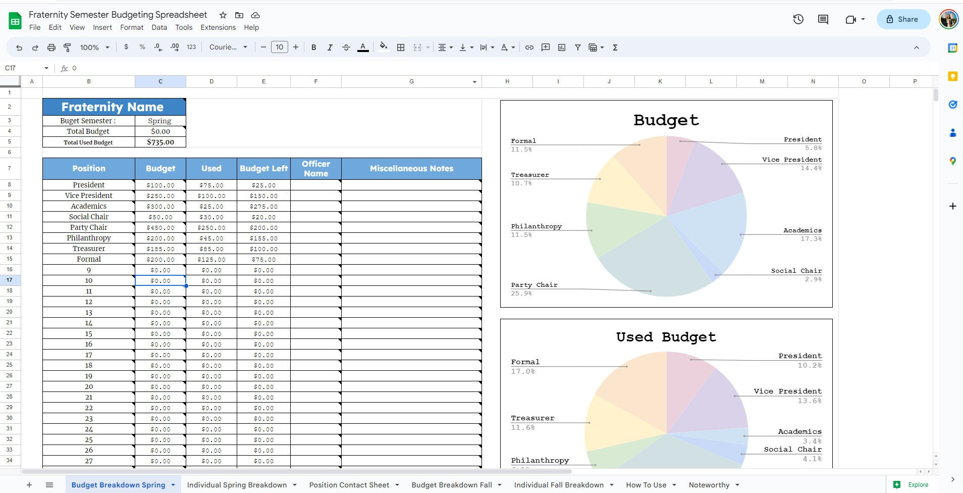Print the spreadsheet

pyautogui.click(x=51, y=47)
